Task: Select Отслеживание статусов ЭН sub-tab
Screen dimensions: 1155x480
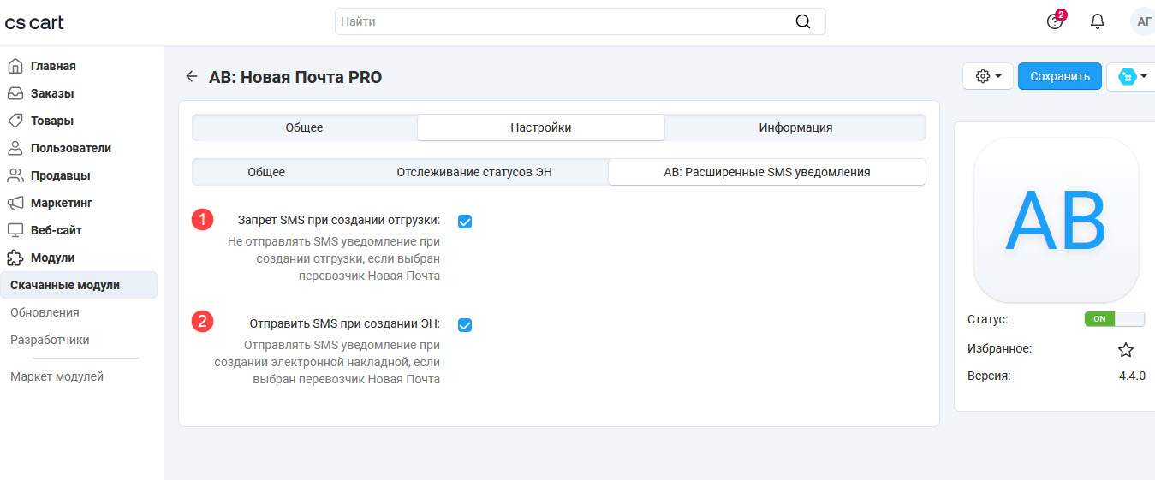Action: (x=474, y=172)
